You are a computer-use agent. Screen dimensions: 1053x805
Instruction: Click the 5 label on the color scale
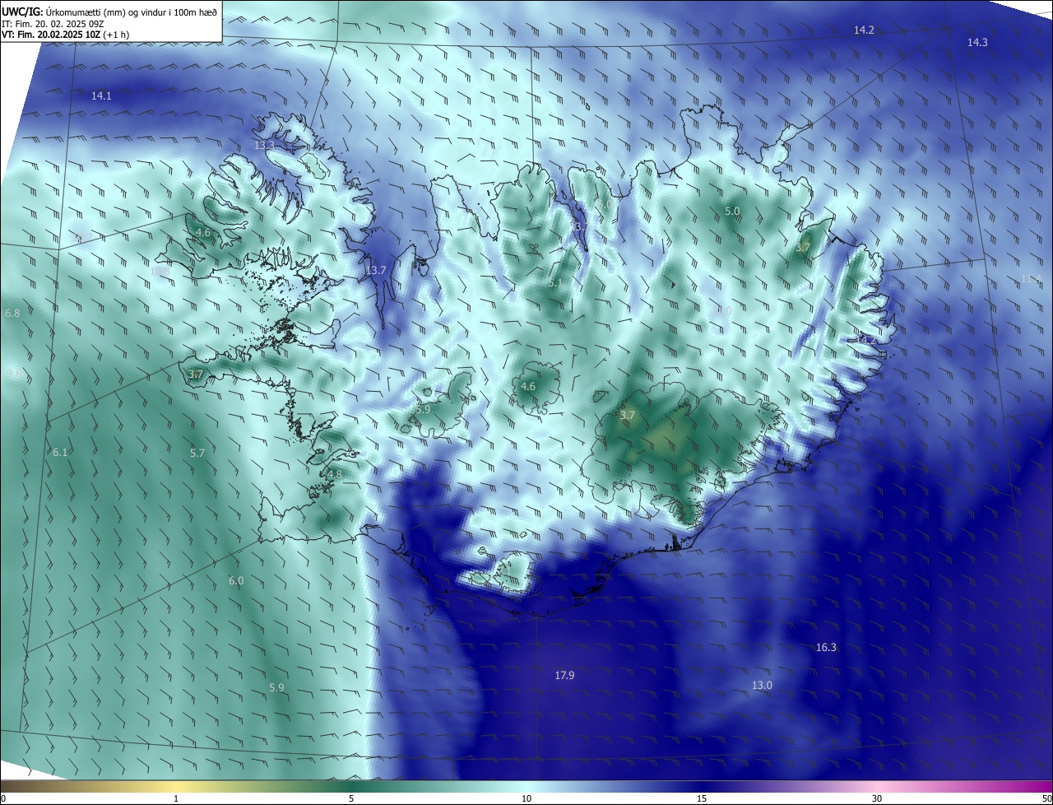(x=351, y=798)
